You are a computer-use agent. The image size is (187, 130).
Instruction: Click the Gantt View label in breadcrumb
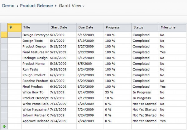click(x=70, y=6)
